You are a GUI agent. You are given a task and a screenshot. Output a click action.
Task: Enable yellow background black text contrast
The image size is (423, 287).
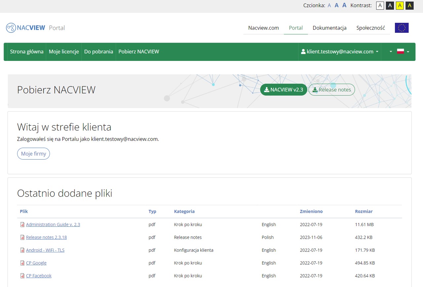pos(400,6)
